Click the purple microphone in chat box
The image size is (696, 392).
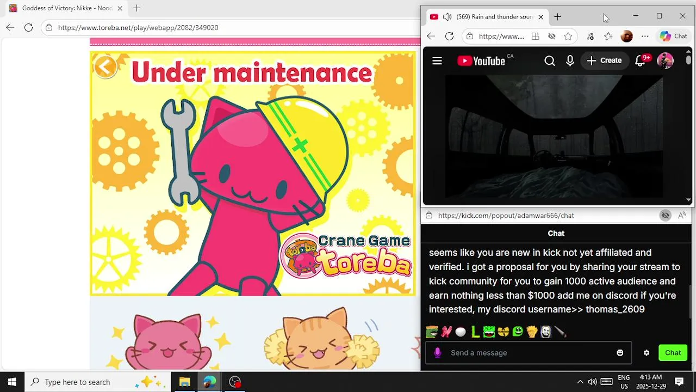(x=438, y=353)
